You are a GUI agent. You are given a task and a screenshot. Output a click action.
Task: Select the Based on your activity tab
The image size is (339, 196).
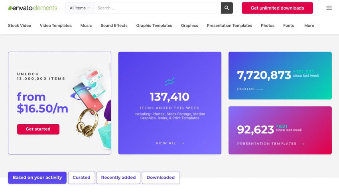coord(37,178)
